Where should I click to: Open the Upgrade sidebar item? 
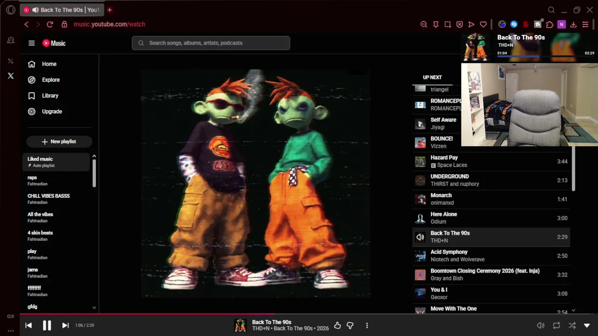(x=59, y=112)
